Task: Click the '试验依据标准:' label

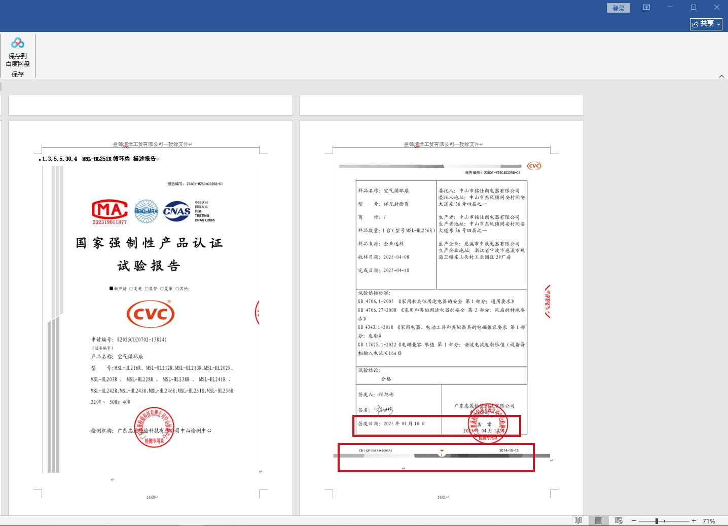Action: click(374, 293)
